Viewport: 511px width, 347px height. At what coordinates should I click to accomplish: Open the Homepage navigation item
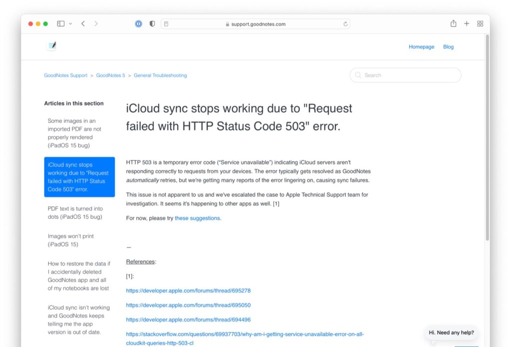[421, 46]
